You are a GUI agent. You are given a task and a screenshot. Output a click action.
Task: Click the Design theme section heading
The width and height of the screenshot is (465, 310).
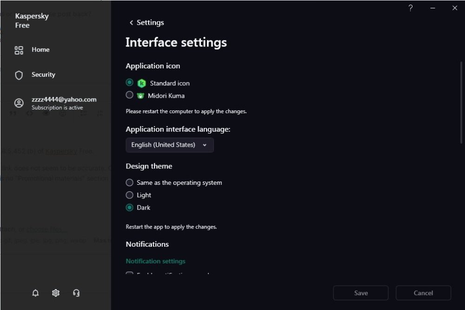(149, 166)
